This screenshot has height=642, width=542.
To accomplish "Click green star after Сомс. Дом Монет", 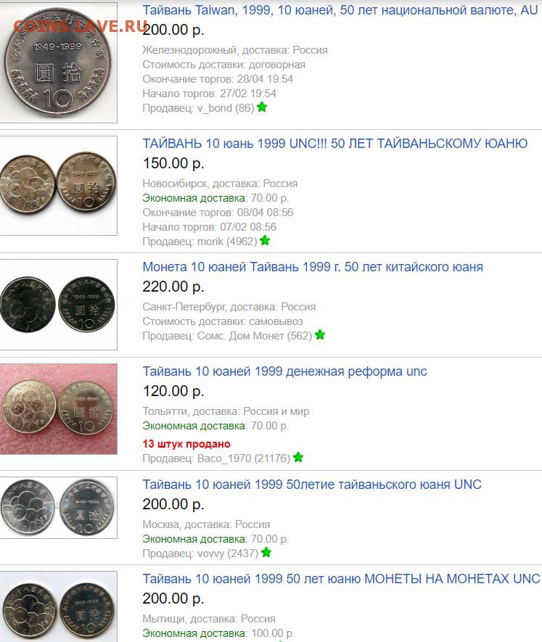I will tap(320, 335).
